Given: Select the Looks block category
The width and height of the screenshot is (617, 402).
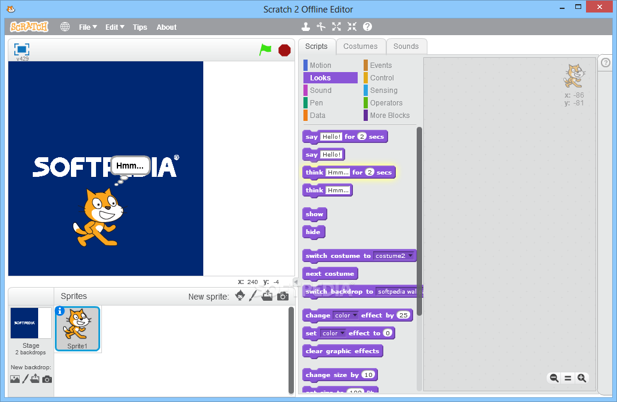Looking at the screenshot, I should click(330, 78).
